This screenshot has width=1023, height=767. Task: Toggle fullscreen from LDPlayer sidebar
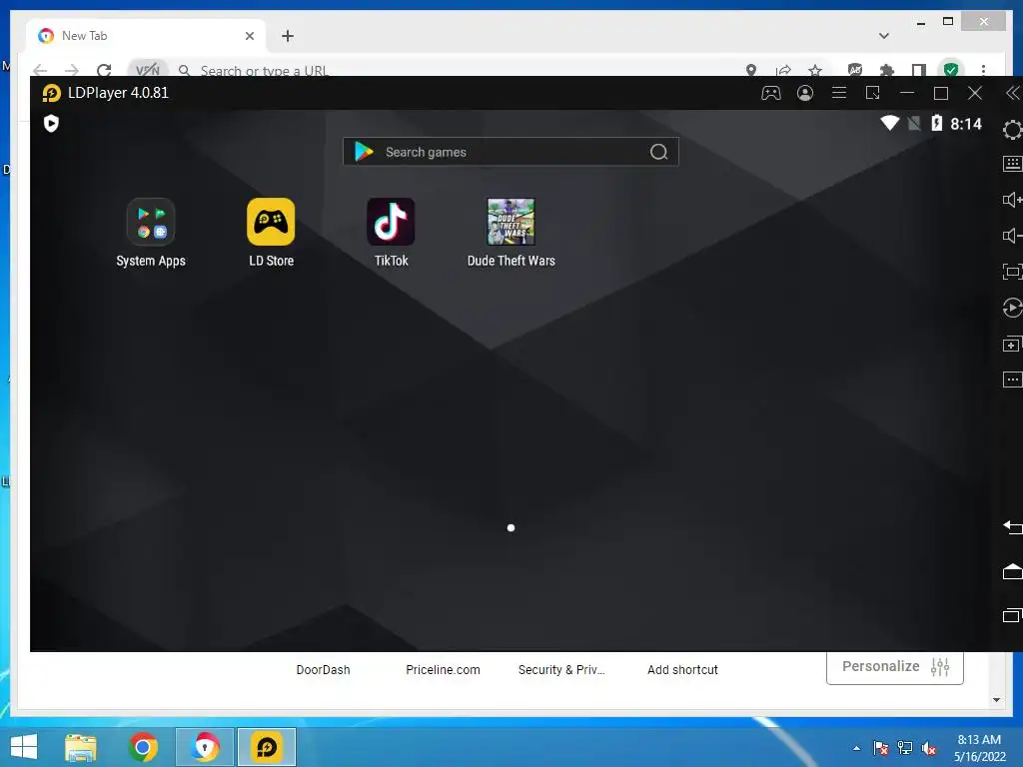pos(1013,272)
